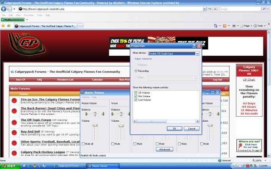Collapse Main Forums with the round icon
This screenshot has height=169, width=271.
[226, 88]
